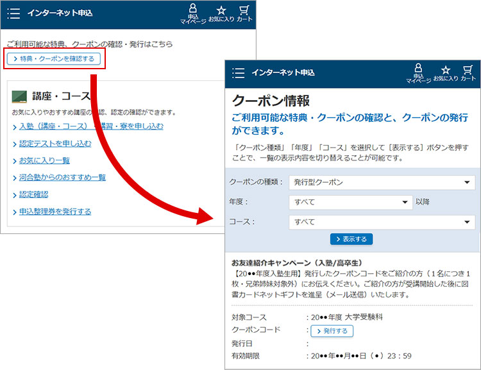The width and height of the screenshot is (481, 370).
Task: Click the インターネット申込 title in the coupon window
Action: [283, 72]
